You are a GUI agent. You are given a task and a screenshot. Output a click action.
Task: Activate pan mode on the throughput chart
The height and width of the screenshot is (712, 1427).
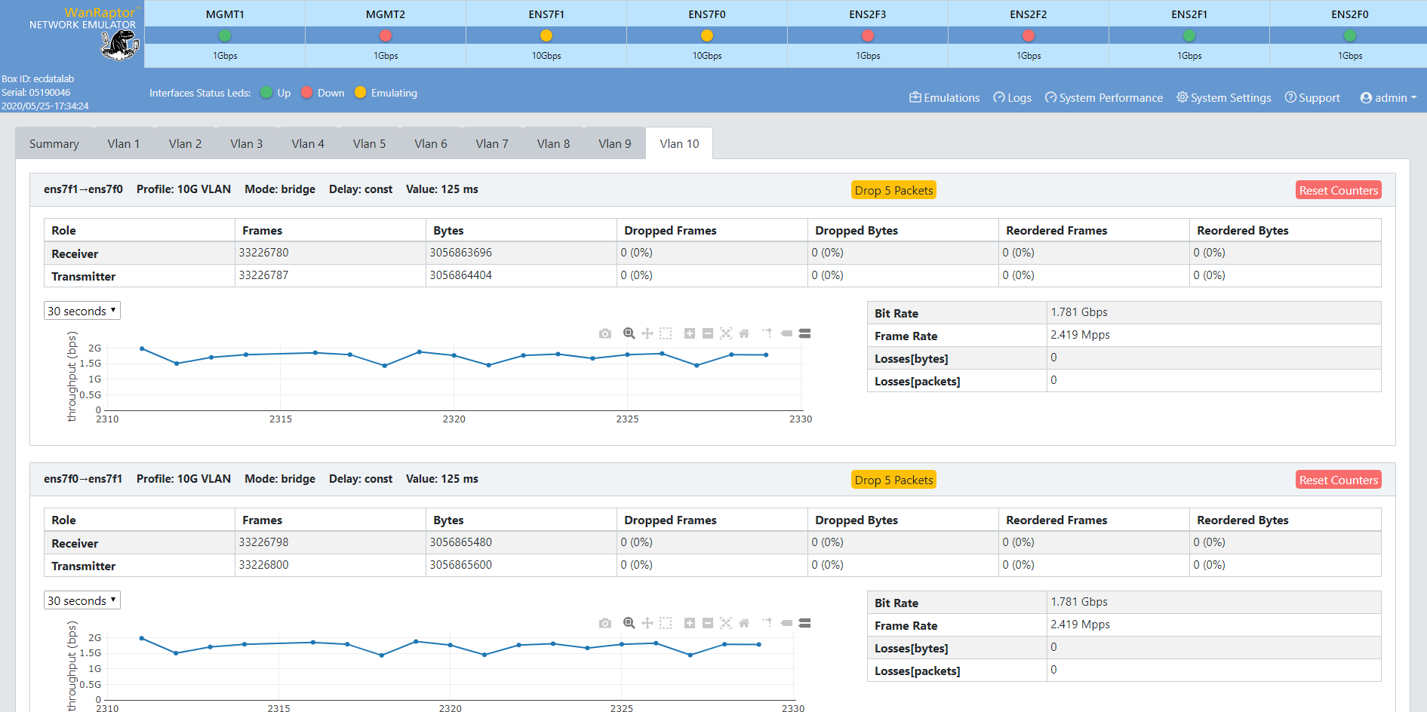point(647,333)
